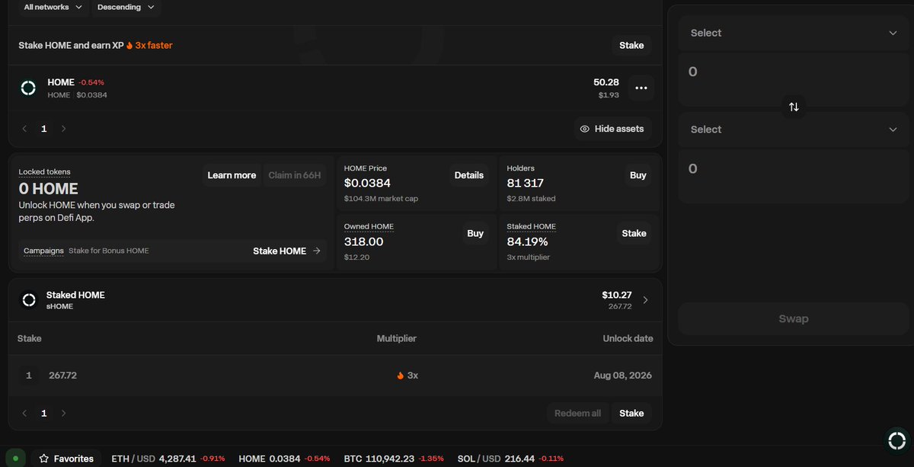Open the more options ellipsis on the HOME row
The height and width of the screenshot is (467, 914).
pos(641,88)
